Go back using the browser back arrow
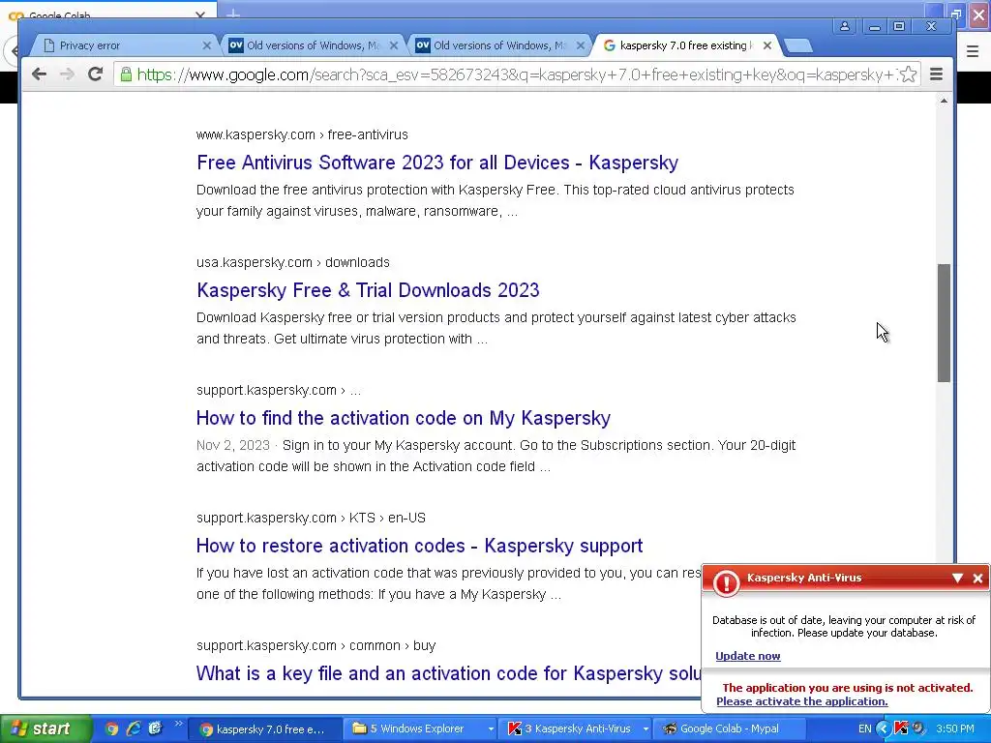 pyautogui.click(x=39, y=74)
